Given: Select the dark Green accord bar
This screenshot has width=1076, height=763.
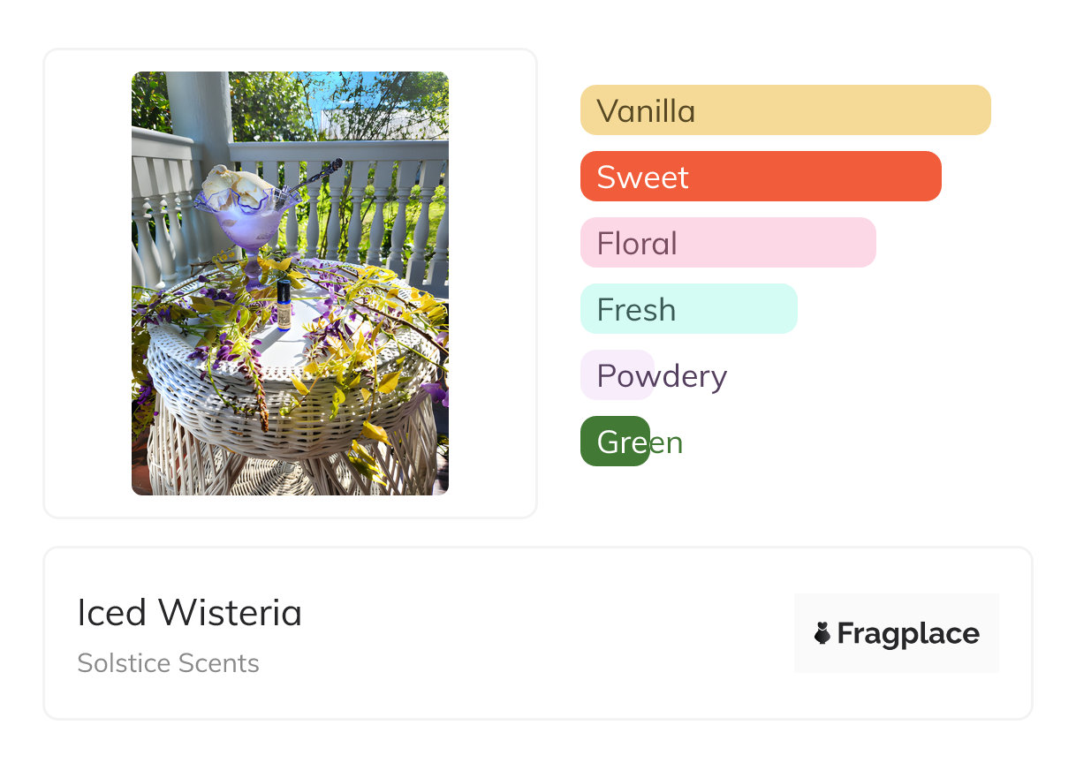Looking at the screenshot, I should [x=615, y=442].
